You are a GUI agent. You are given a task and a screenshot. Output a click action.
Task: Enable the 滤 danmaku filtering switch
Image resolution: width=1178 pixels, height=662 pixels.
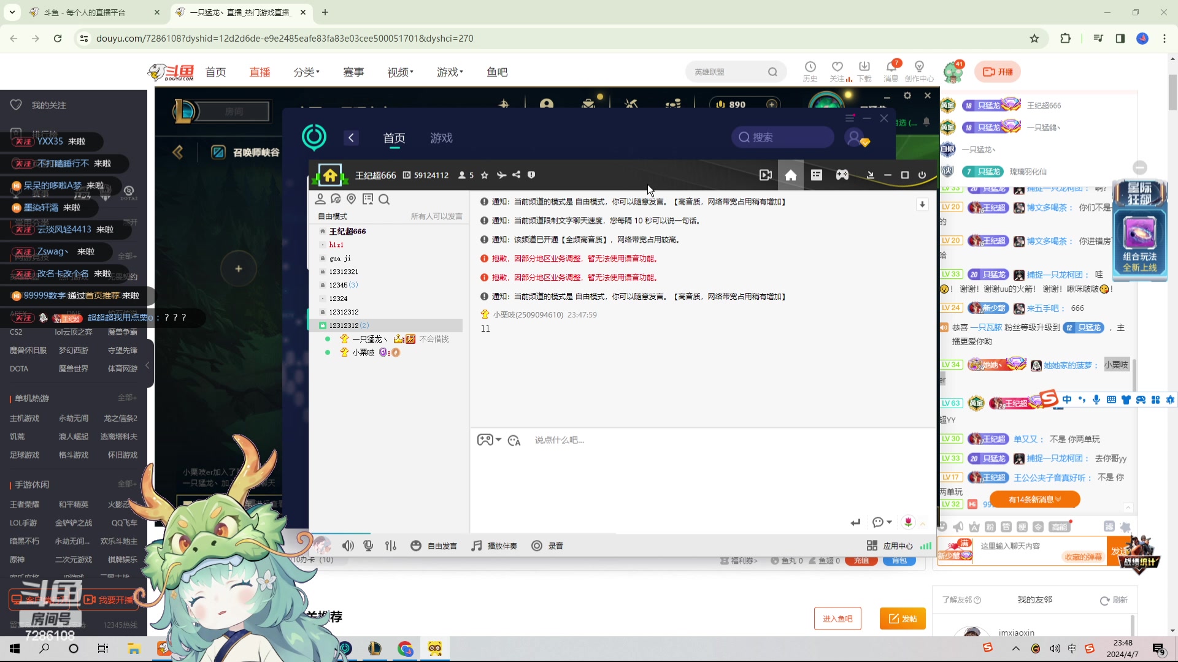(x=1111, y=527)
